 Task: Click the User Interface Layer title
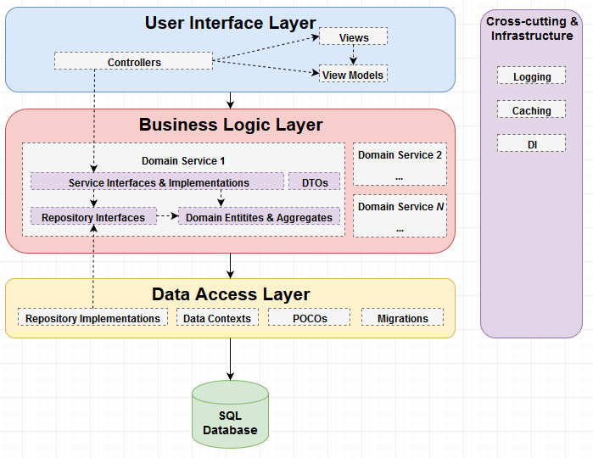[x=230, y=23]
